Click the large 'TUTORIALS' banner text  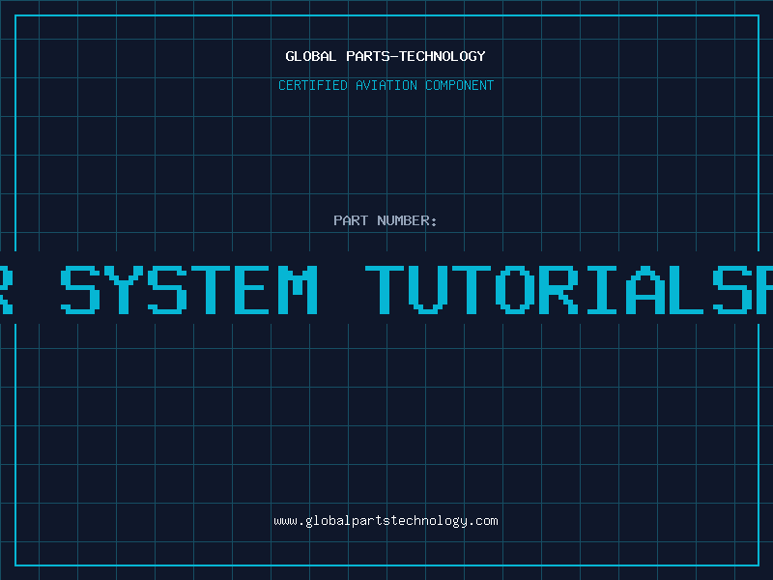click(x=559, y=289)
